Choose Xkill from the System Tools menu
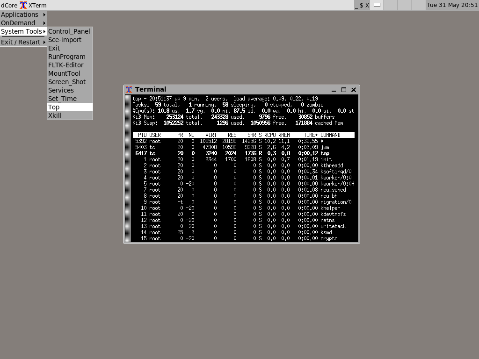Image resolution: width=479 pixels, height=359 pixels. pos(55,115)
